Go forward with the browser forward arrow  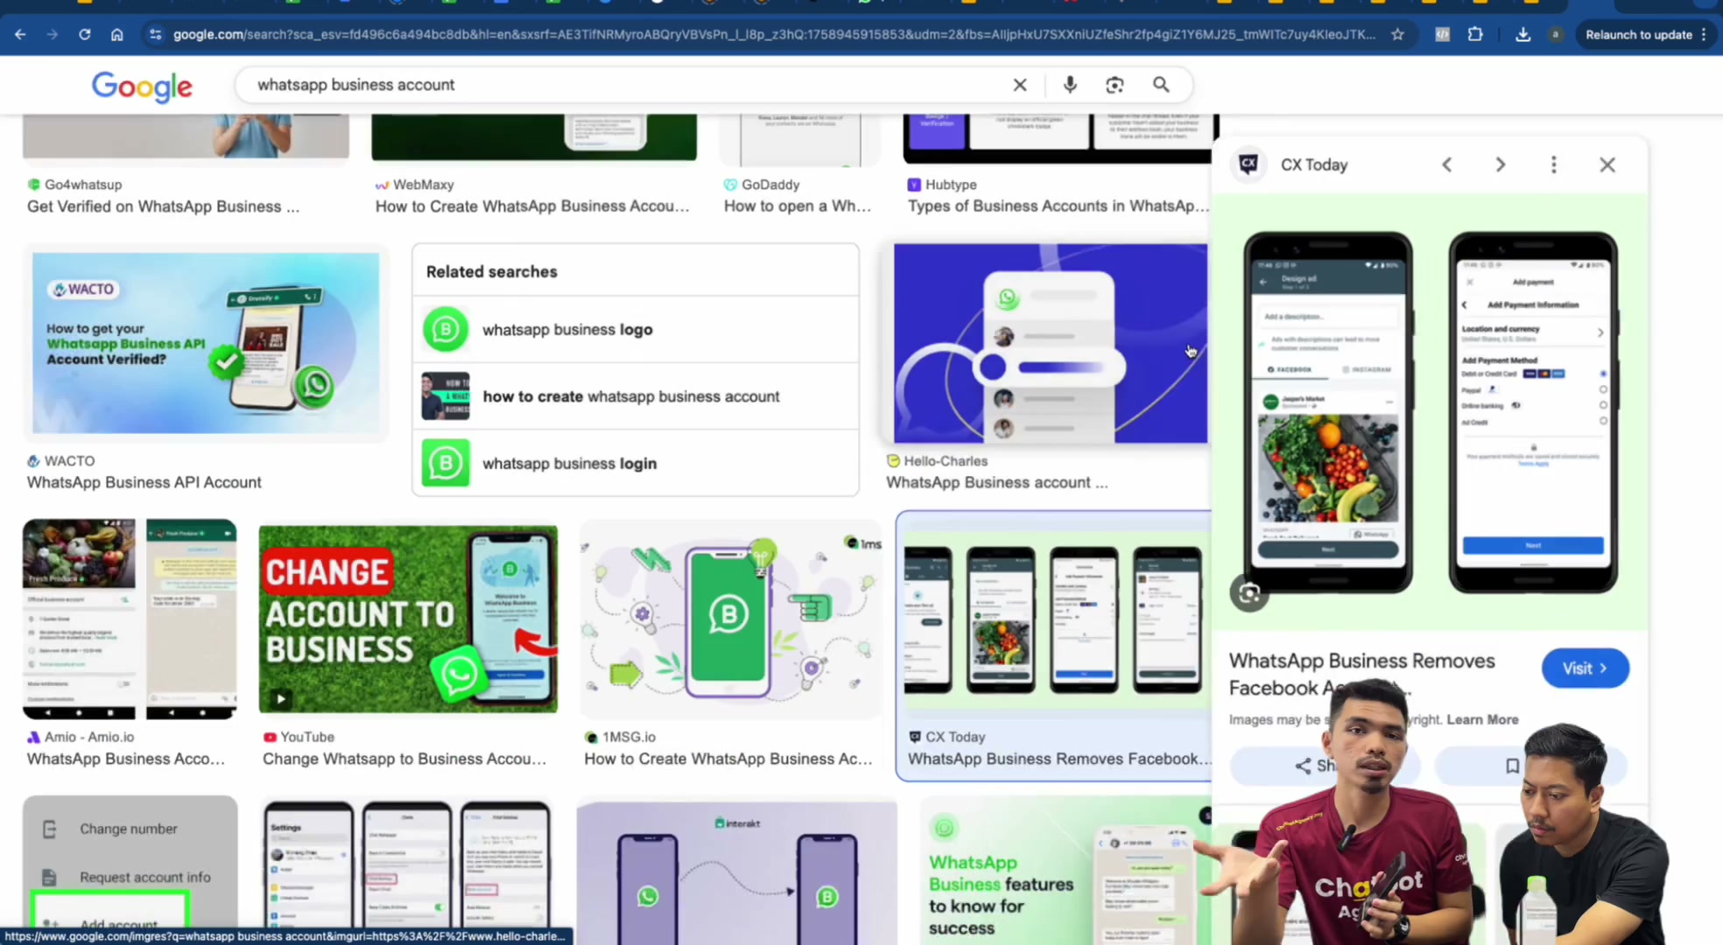point(52,34)
